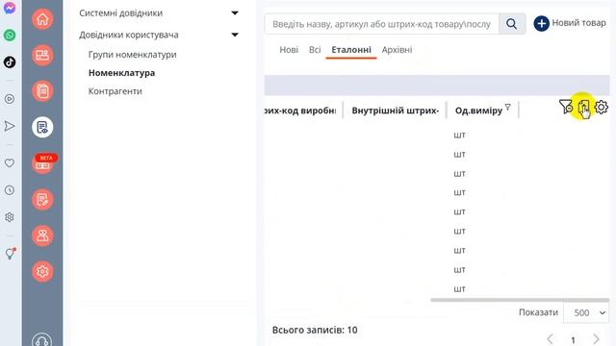Go to previous page arrow

[550, 339]
